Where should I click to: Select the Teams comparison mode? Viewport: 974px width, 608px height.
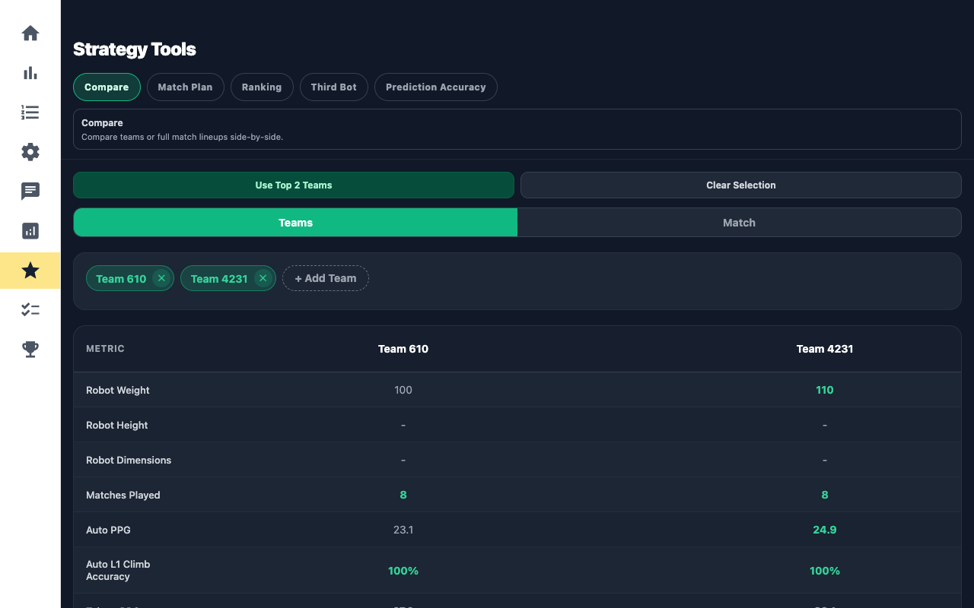295,223
